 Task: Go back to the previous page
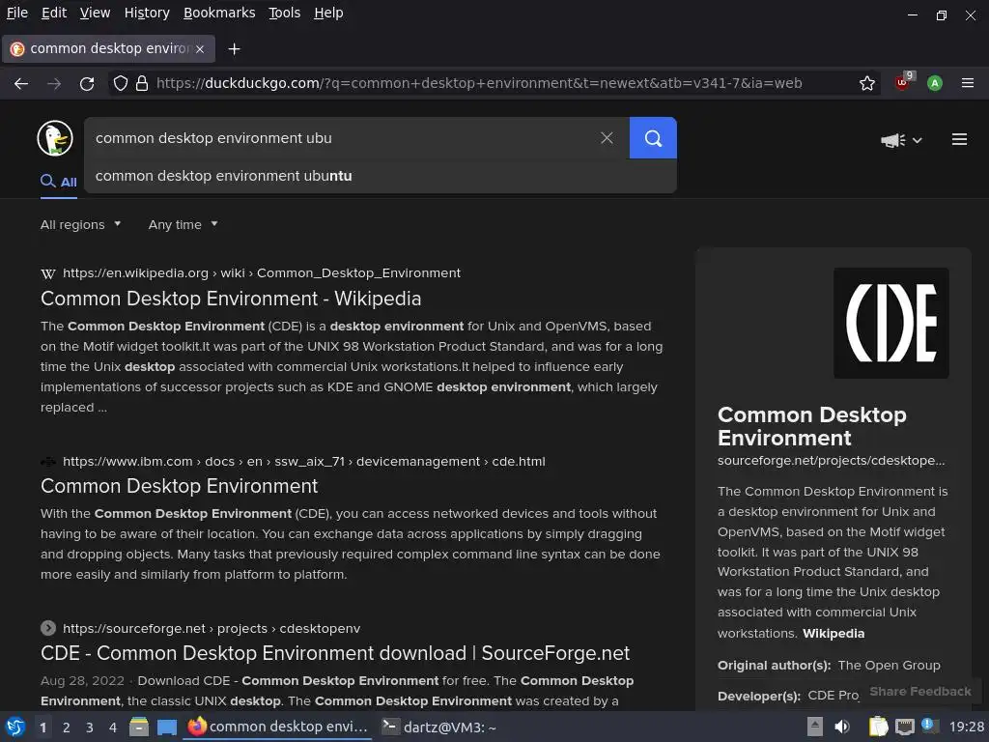click(21, 83)
